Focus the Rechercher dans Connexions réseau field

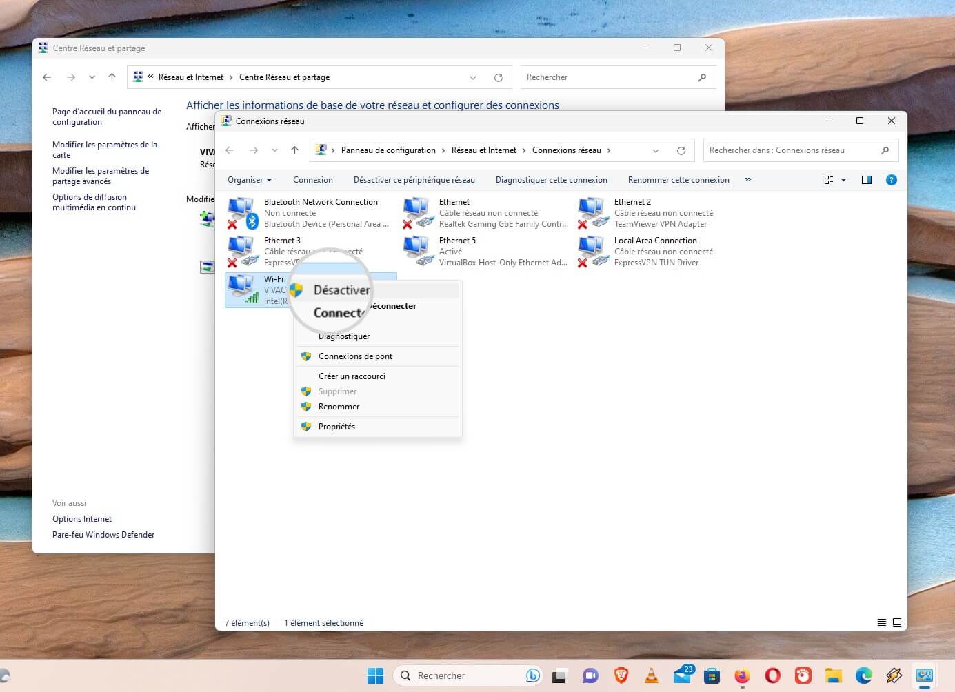pos(801,150)
